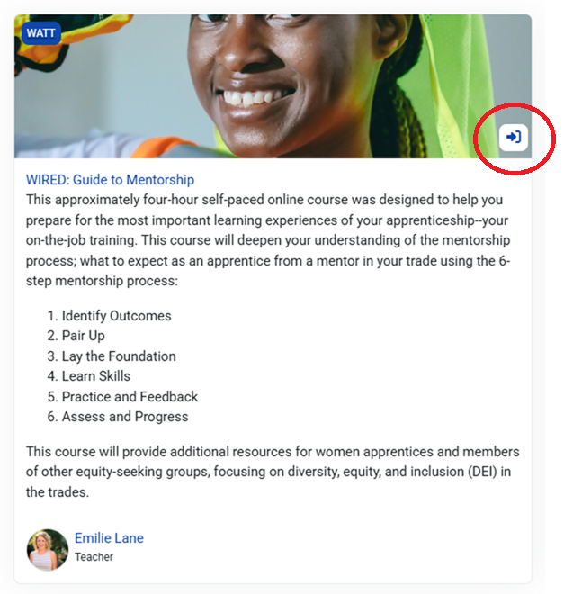Click the WATT badge on the banner
This screenshot has height=594, width=564.
coord(41,33)
